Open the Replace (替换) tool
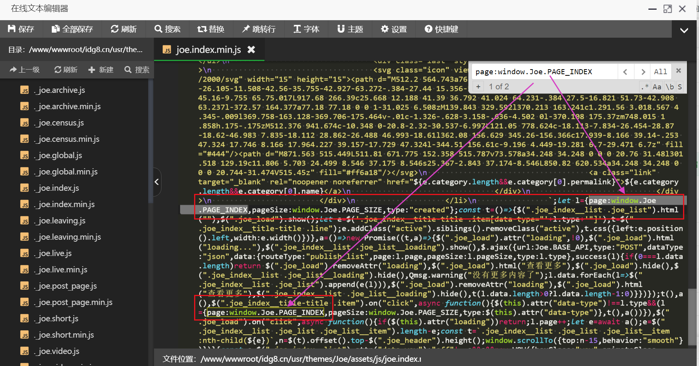The height and width of the screenshot is (366, 699). [x=210, y=29]
